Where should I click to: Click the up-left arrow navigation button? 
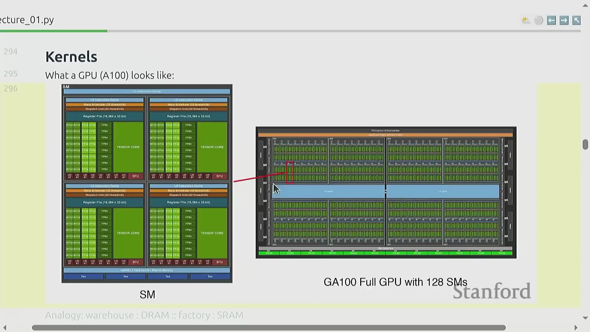(576, 20)
